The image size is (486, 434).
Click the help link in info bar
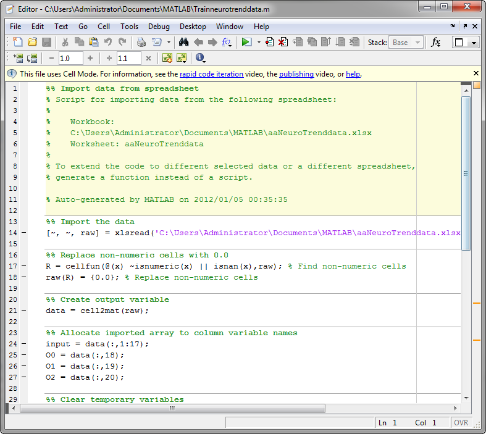click(x=353, y=74)
